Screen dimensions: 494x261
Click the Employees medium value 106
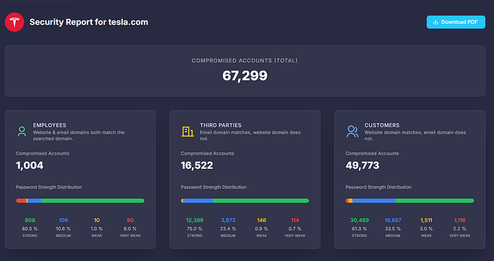click(64, 220)
